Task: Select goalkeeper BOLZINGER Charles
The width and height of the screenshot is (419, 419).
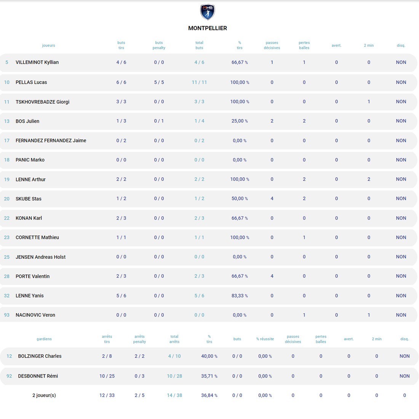Action: [x=40, y=356]
